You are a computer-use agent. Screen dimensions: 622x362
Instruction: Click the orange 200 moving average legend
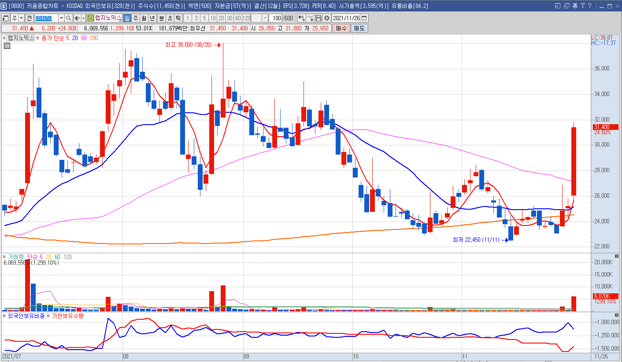pyautogui.click(x=94, y=38)
